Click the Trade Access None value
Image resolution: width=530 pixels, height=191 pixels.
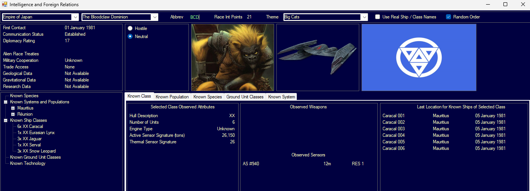point(70,67)
